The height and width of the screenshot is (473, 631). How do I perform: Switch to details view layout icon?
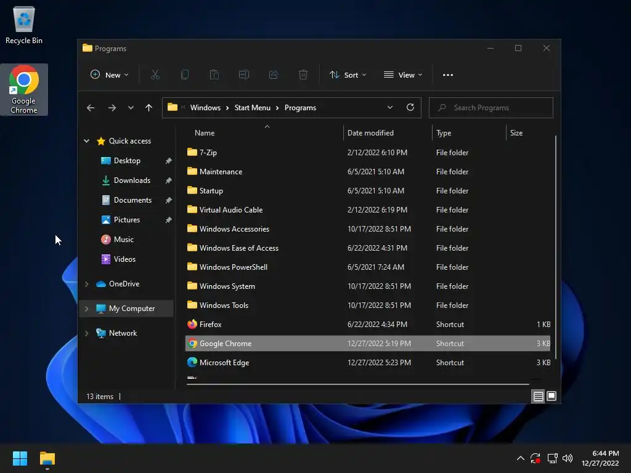pos(538,396)
